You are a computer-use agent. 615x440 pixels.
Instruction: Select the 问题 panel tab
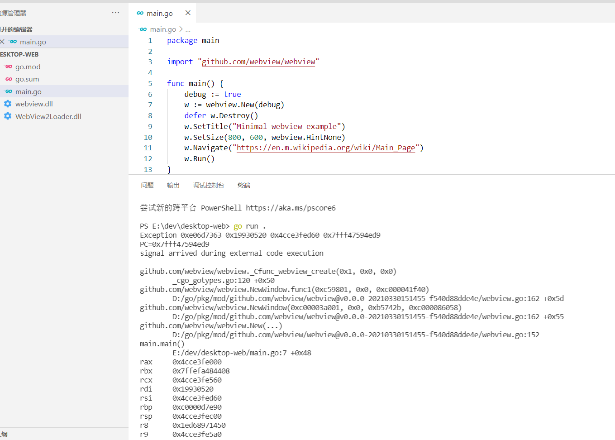(147, 185)
